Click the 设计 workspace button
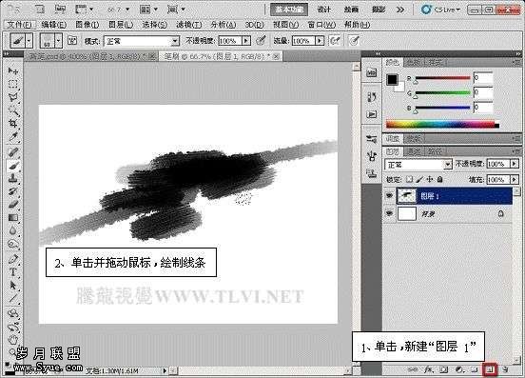 pyautogui.click(x=323, y=10)
